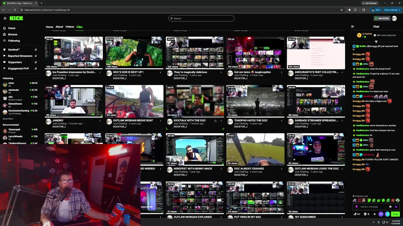Open options menu for They're magically delicious clip
This screenshot has width=403, height=226.
point(221,72)
